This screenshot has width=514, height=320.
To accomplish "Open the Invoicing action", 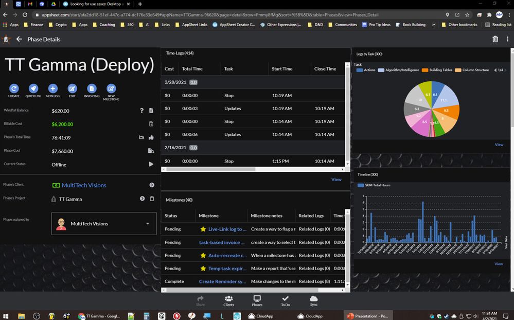I will (x=92, y=88).
